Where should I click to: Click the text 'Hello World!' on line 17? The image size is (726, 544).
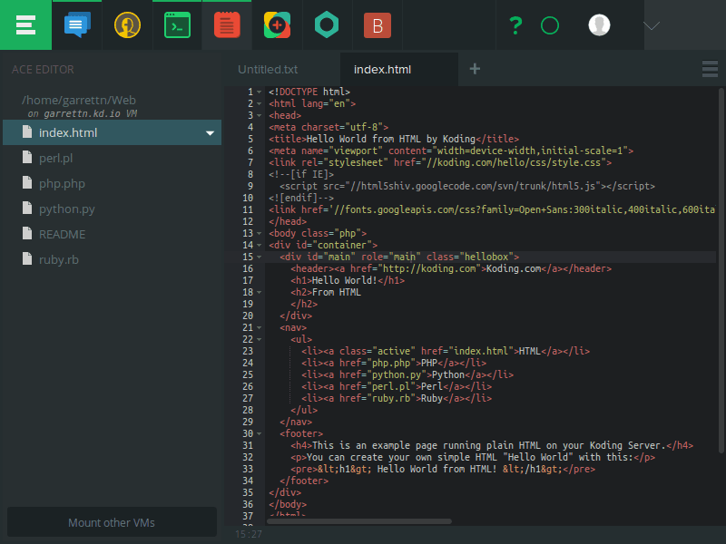point(345,280)
